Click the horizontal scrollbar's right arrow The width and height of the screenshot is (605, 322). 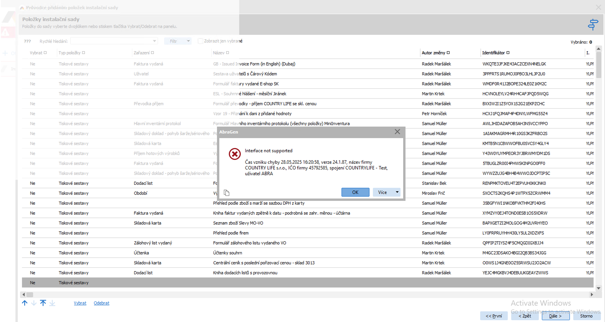592,294
